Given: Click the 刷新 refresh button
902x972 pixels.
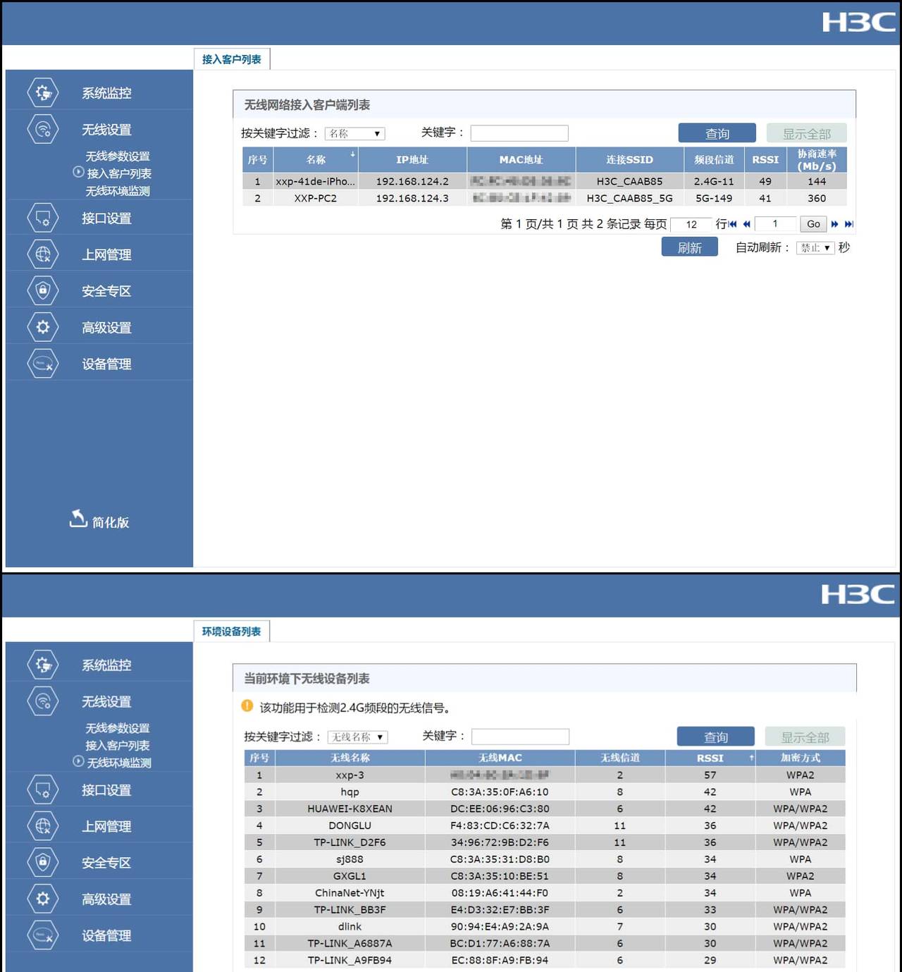Looking at the screenshot, I should [689, 247].
